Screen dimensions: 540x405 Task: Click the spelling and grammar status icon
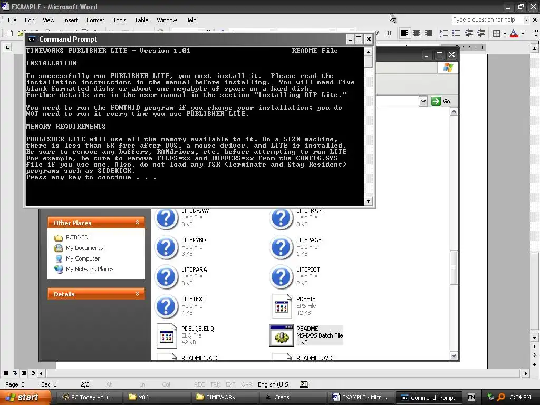point(304,384)
